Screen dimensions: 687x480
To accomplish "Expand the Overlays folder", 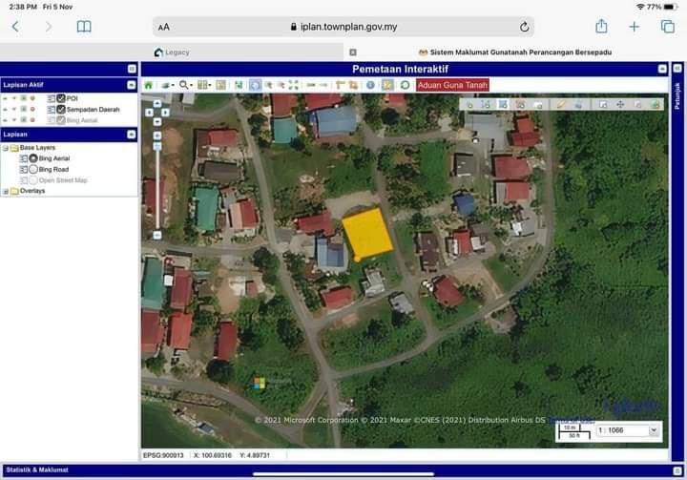I will coord(5,191).
